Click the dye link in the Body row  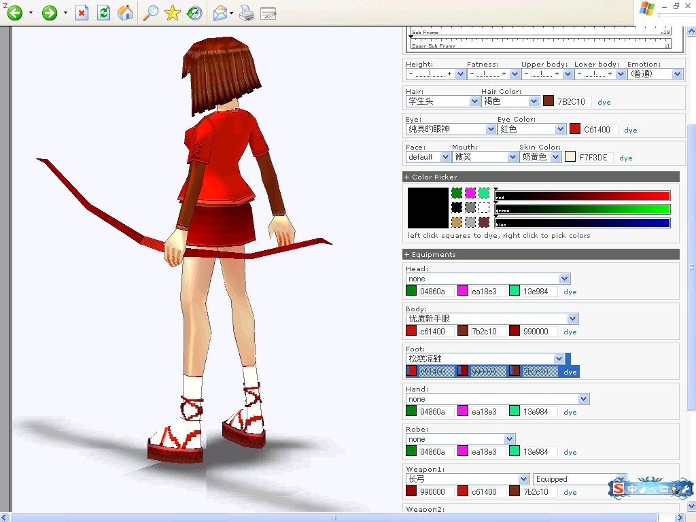pos(570,332)
